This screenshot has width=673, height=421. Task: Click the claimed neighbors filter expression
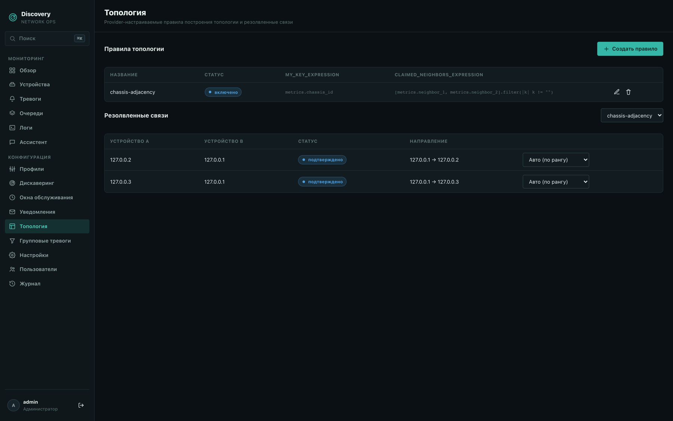coord(474,92)
